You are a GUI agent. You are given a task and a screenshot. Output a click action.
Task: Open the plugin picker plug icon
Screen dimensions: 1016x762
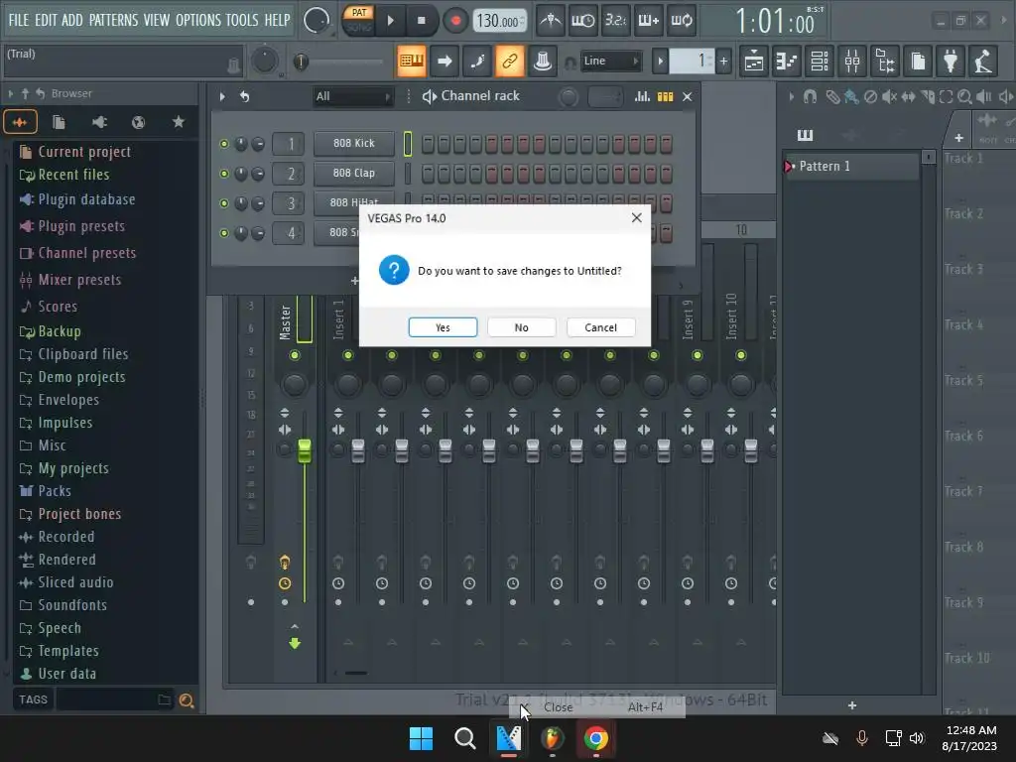[950, 62]
